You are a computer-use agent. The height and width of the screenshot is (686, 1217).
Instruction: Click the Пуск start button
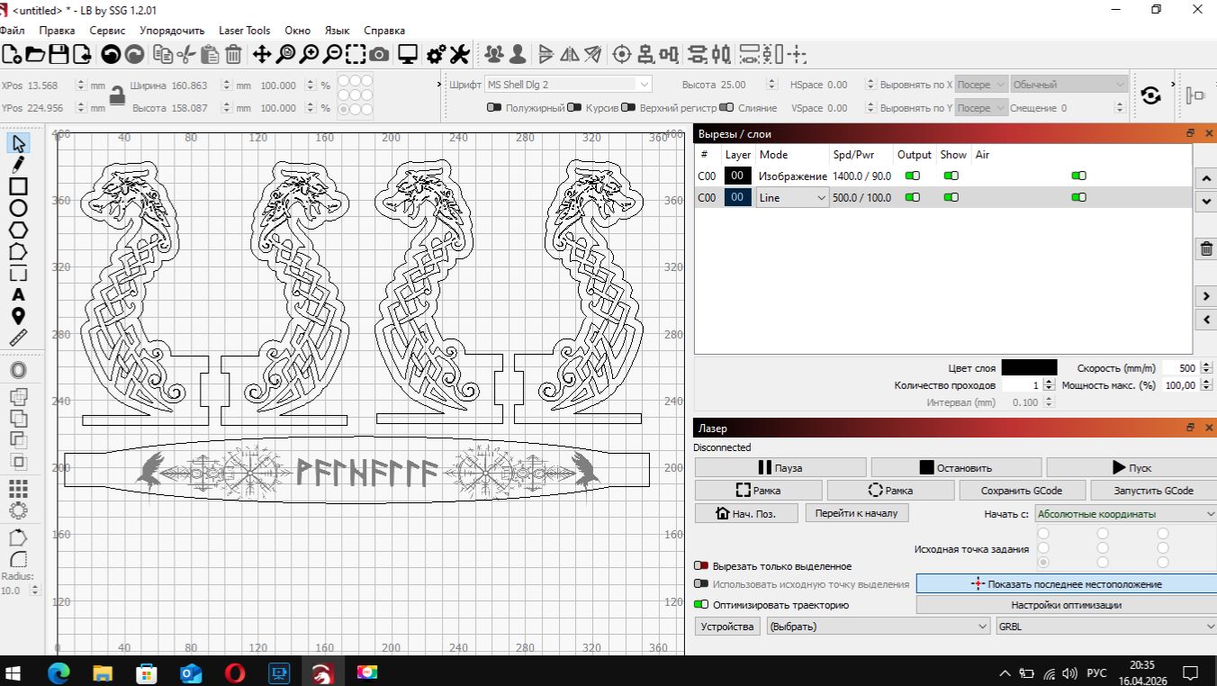point(1131,467)
